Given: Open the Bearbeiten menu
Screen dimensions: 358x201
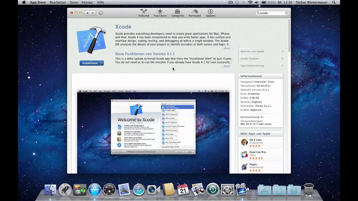Looking at the screenshot, I should [x=58, y=2].
